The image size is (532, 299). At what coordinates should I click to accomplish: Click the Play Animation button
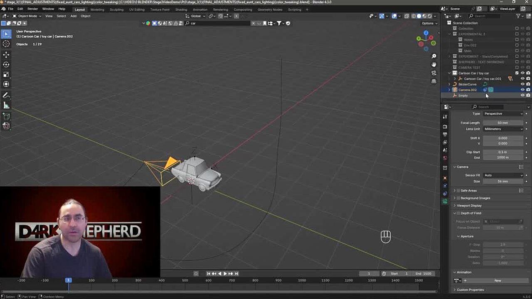[225, 274]
